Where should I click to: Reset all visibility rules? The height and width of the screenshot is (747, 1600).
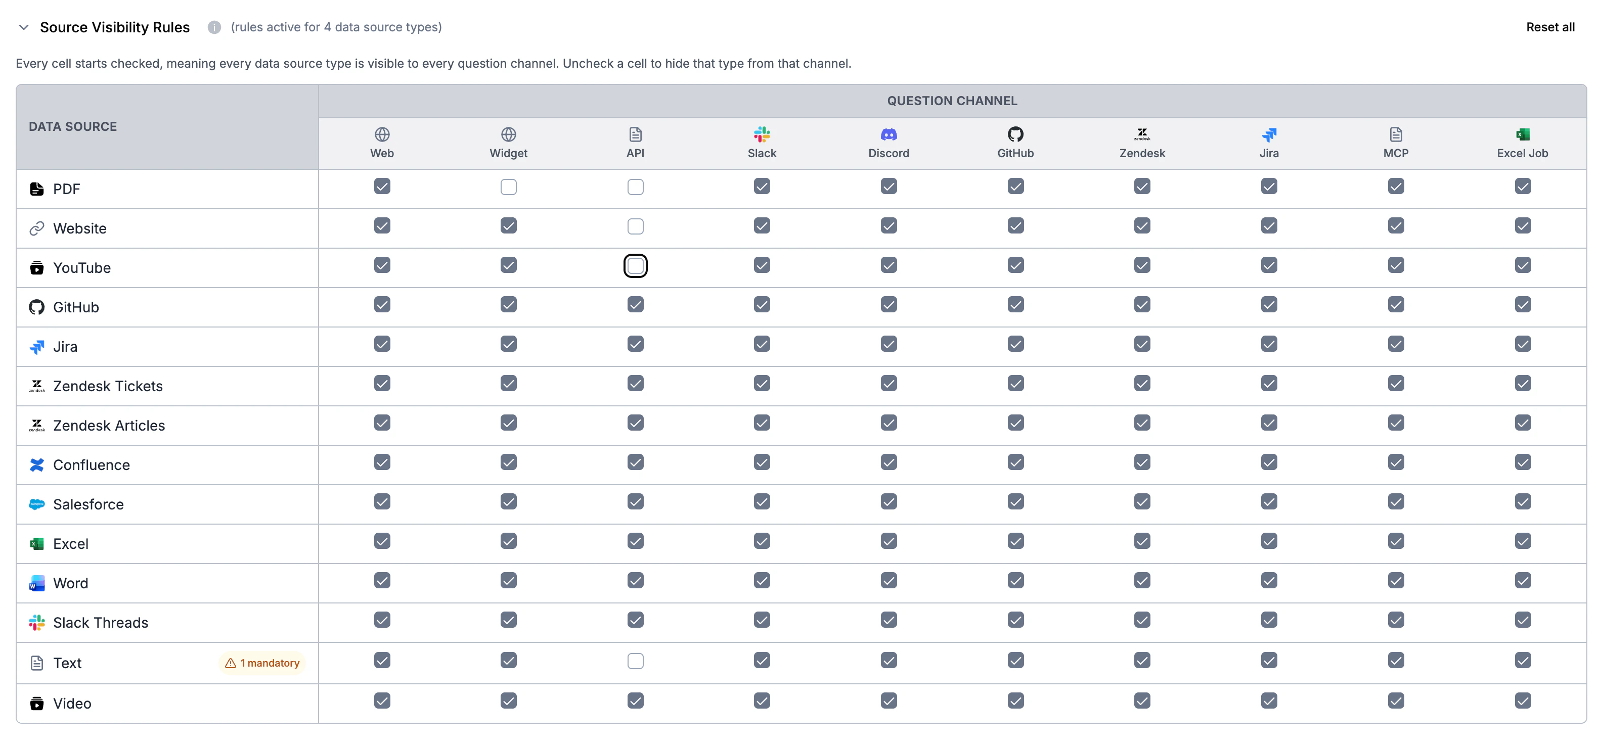[x=1550, y=27]
